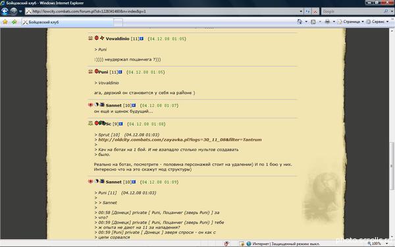This screenshot has height=247, width=395.
Task: Click the Print toolbar icon
Action: point(327,22)
